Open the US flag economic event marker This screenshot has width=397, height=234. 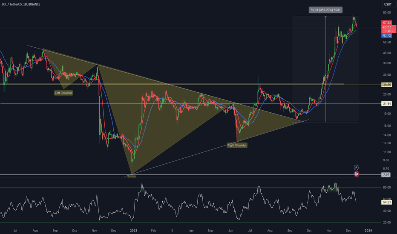coord(356,174)
